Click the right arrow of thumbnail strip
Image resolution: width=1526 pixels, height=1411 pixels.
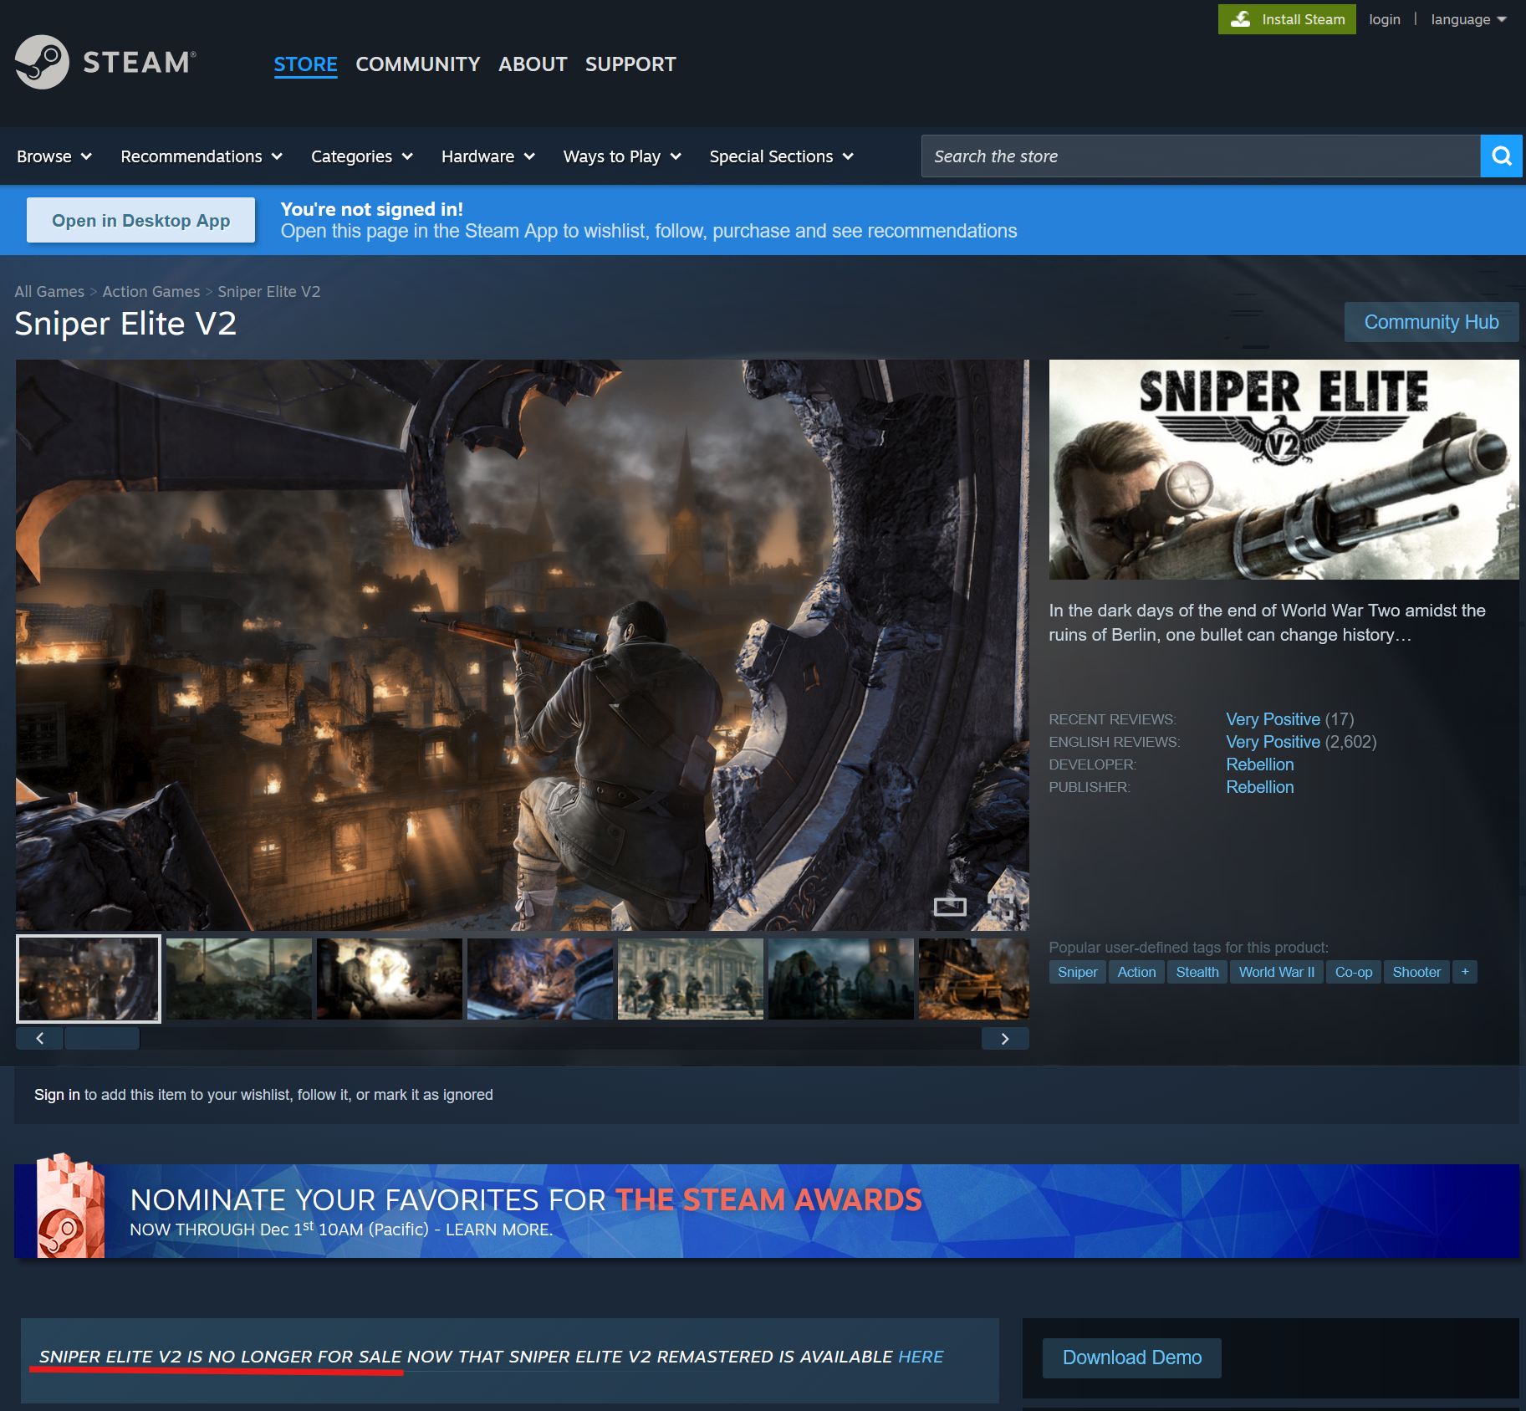coord(1004,1039)
